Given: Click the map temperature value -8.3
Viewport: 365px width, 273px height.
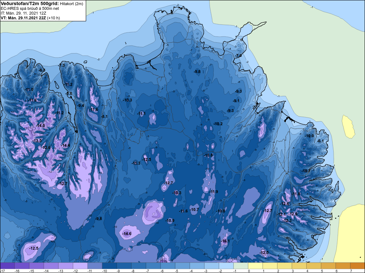Looking at the screenshot, I should coord(42,70).
